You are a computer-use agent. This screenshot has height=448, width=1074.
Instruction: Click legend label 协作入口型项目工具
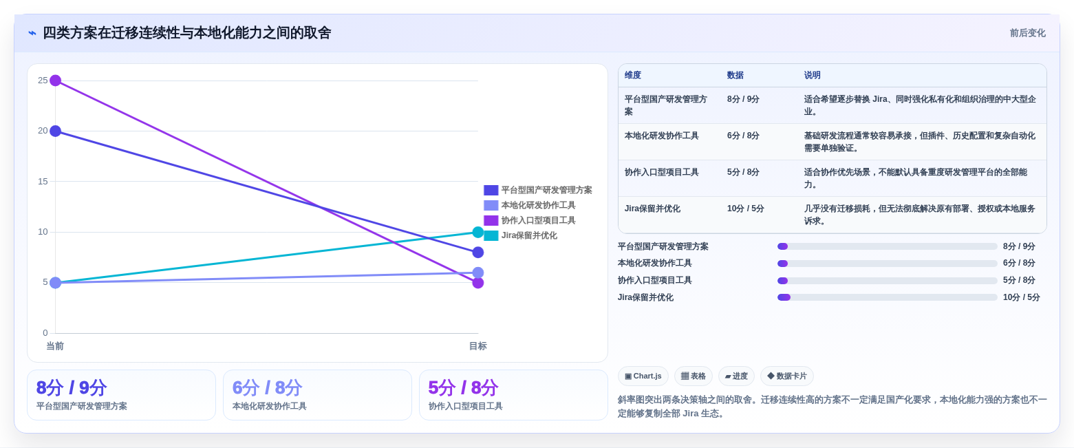538,221
